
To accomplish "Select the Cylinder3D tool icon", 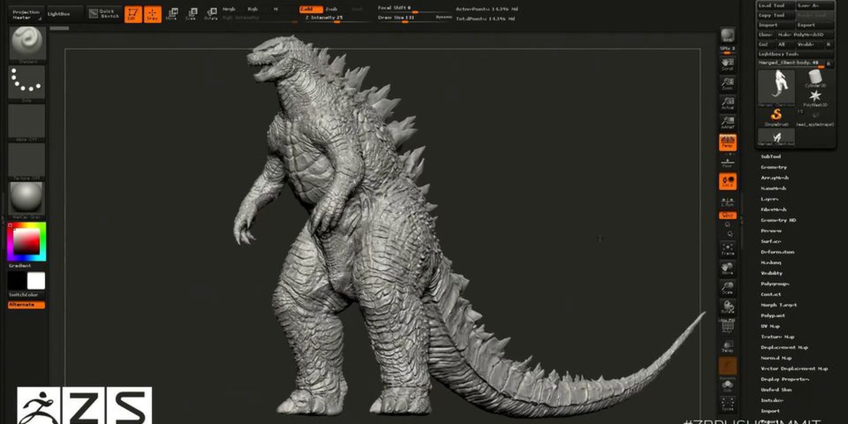I will click(815, 79).
